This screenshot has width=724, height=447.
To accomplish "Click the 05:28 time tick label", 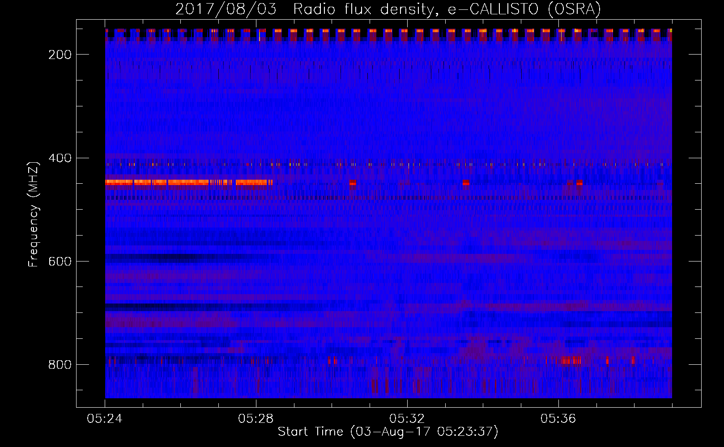I will 256,419.
